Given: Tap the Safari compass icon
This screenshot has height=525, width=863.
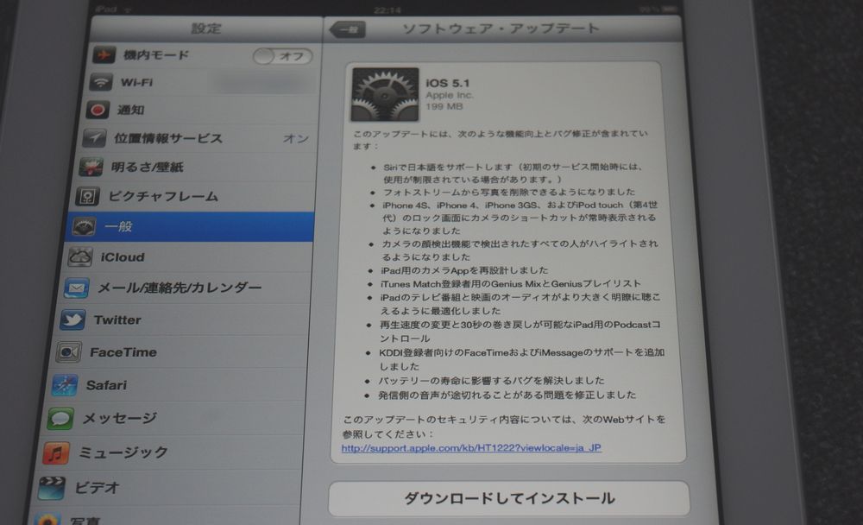Looking at the screenshot, I should pyautogui.click(x=64, y=385).
